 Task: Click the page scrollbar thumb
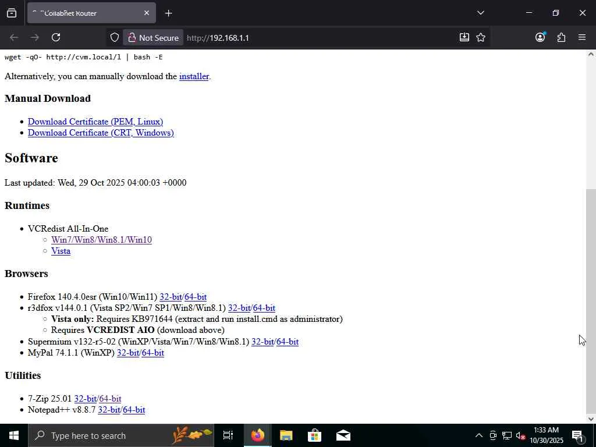[x=591, y=300]
